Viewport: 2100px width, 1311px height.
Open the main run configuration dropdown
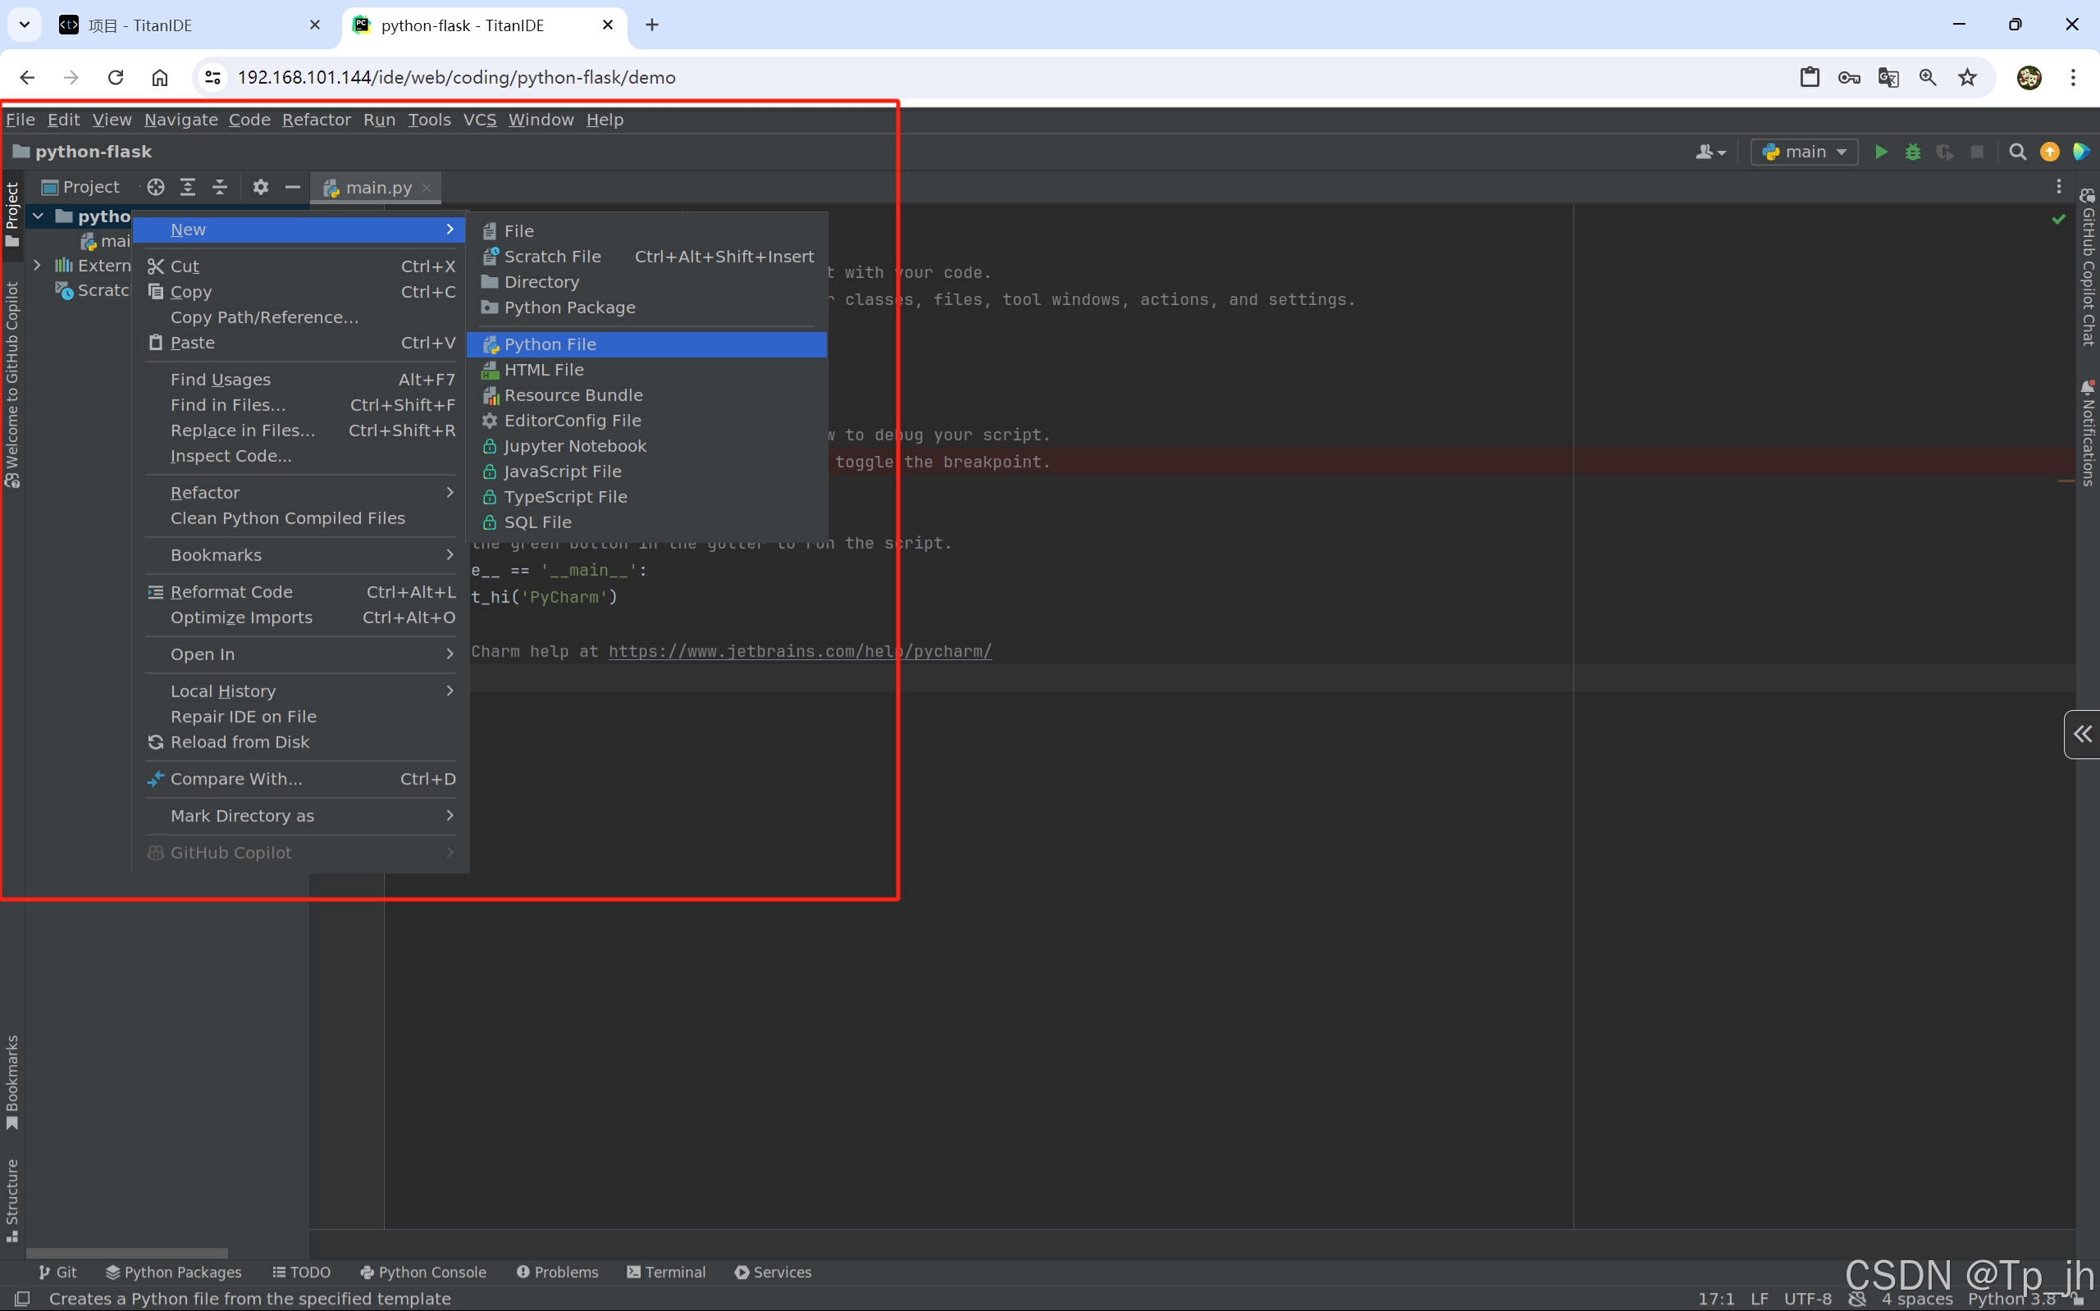[1804, 152]
